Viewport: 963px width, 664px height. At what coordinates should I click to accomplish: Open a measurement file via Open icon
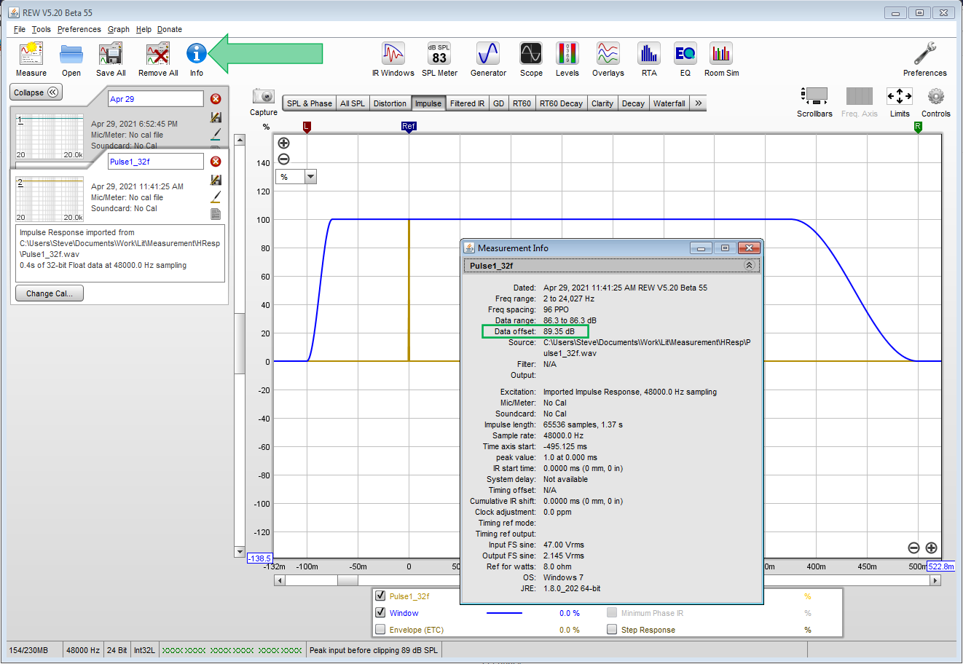(71, 54)
